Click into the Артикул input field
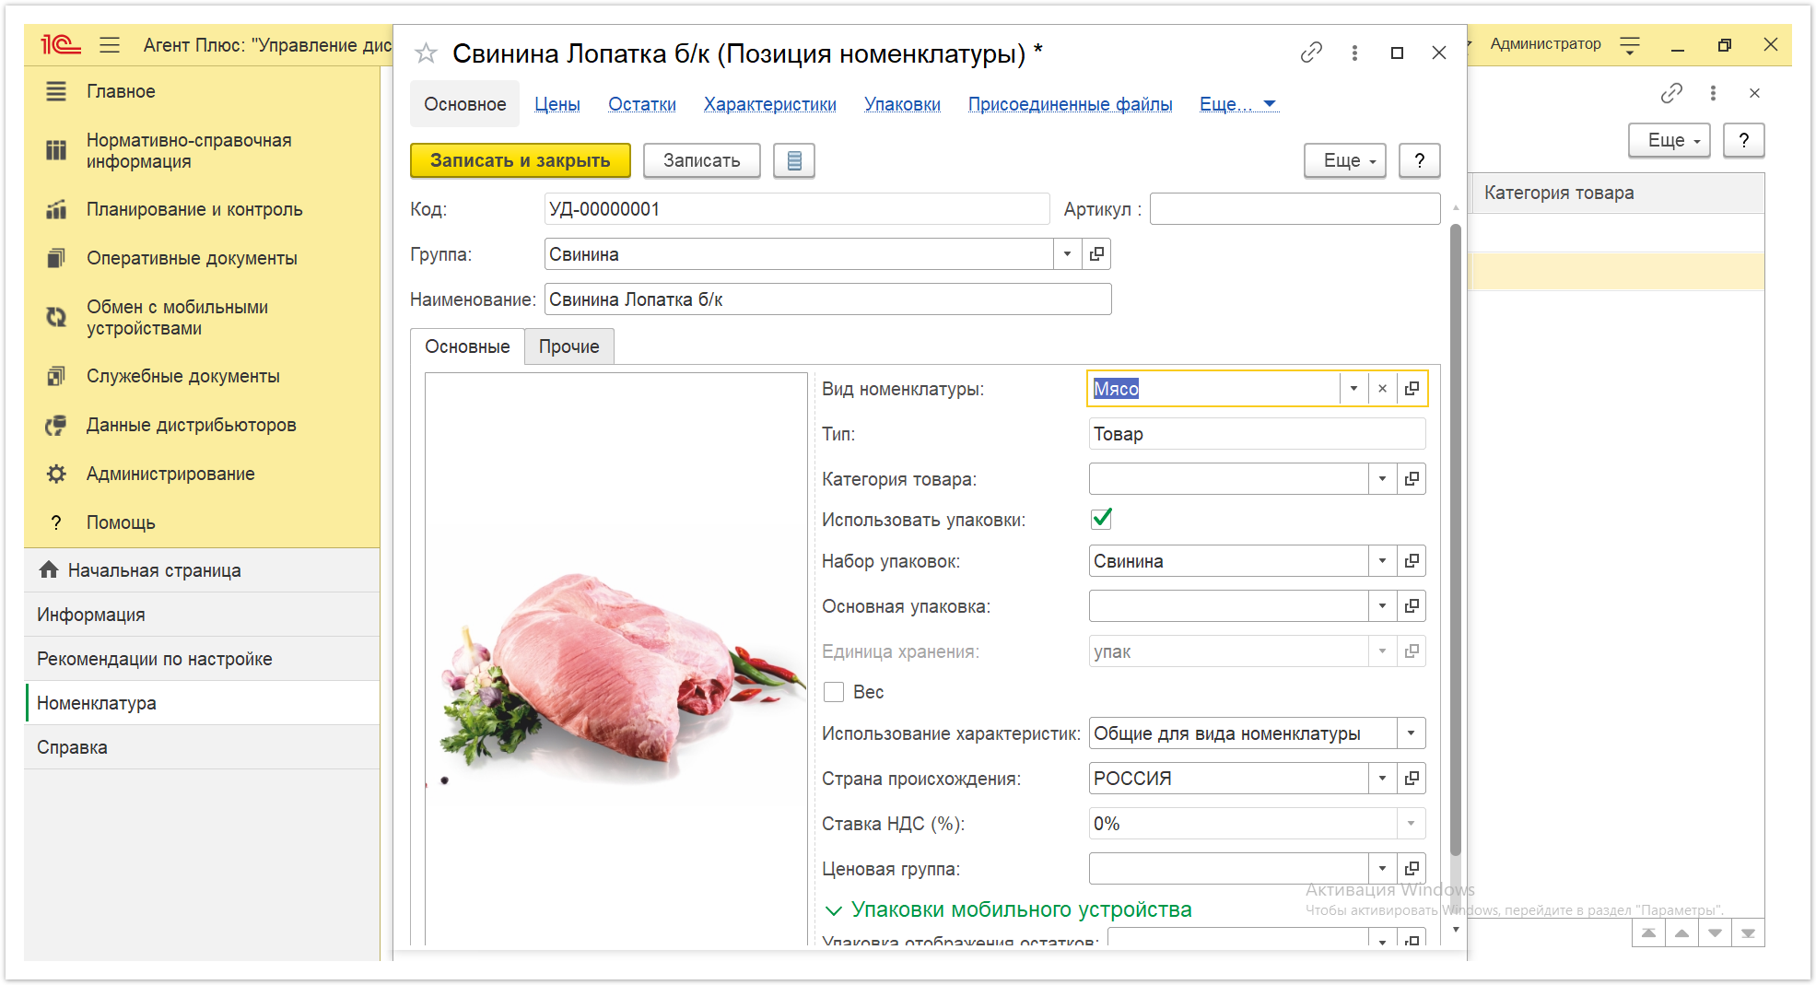 [1295, 209]
